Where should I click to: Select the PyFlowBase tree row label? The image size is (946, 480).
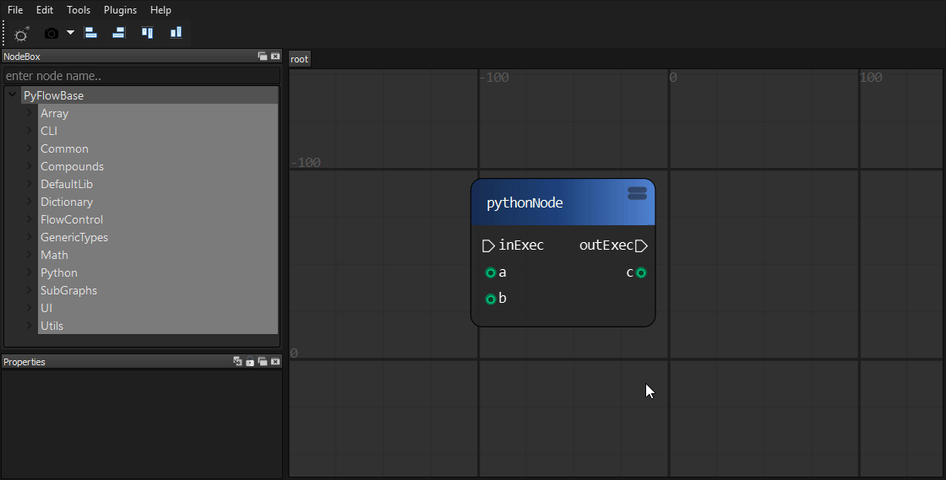coord(54,95)
